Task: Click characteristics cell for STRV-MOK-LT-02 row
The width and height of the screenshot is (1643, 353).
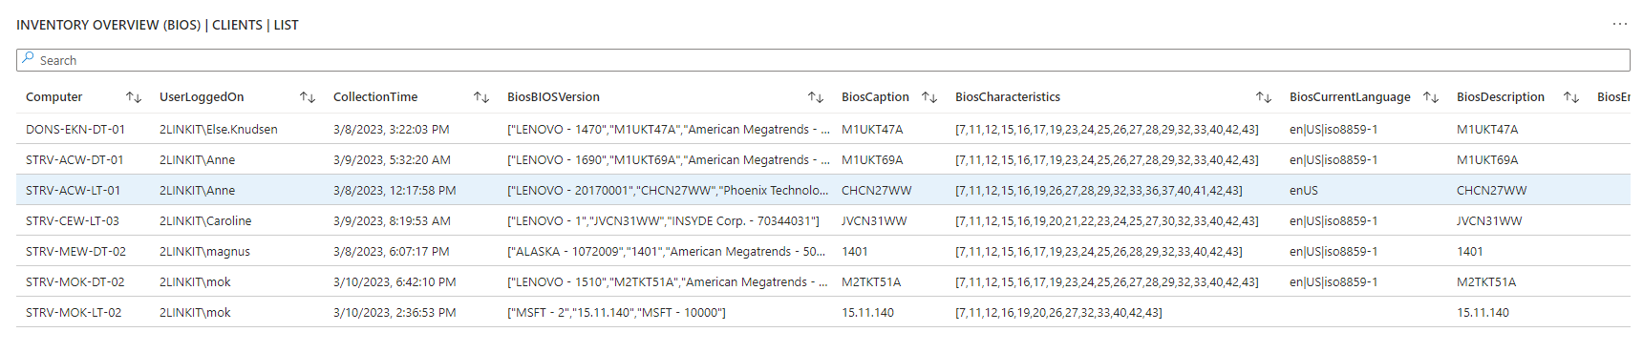Action: pyautogui.click(x=1058, y=312)
